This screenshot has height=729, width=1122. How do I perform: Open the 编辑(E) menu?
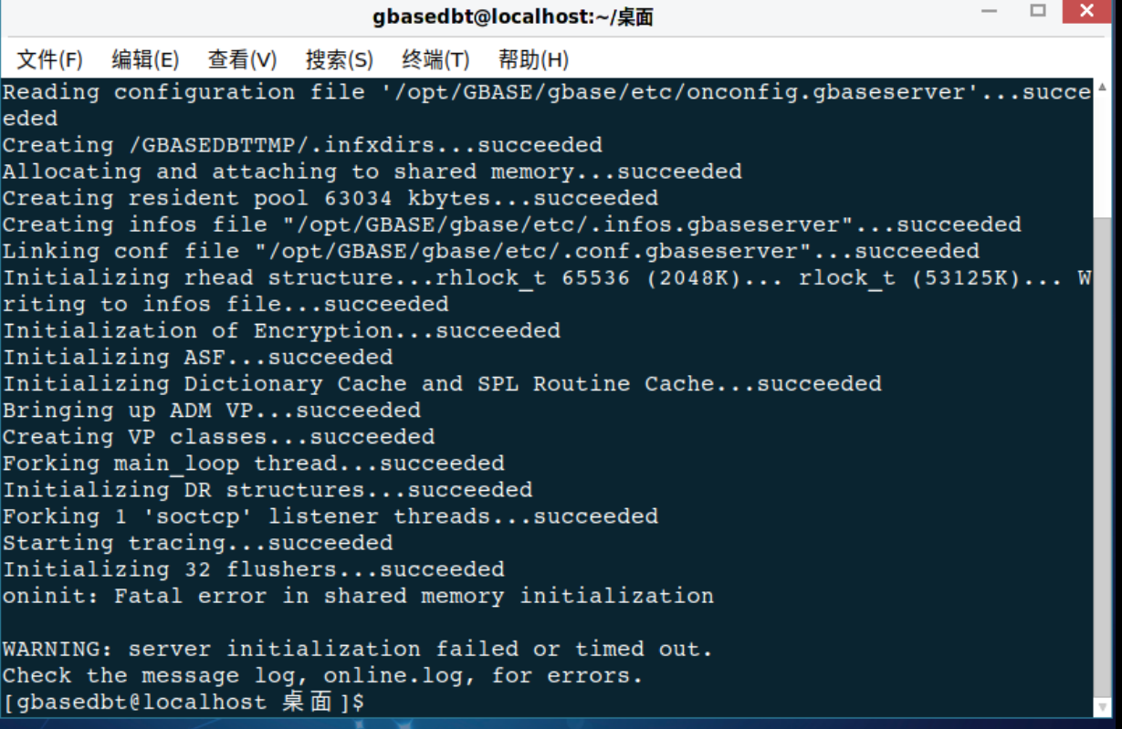pyautogui.click(x=145, y=60)
